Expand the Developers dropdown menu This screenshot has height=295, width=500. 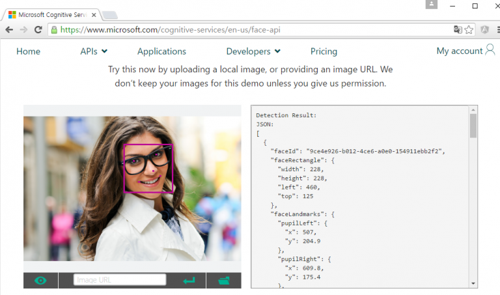click(x=253, y=51)
